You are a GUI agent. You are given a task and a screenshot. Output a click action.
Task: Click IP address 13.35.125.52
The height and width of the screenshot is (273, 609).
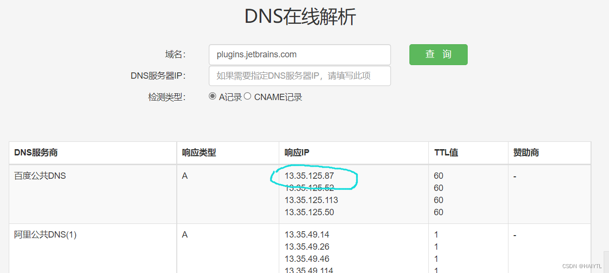coord(309,188)
